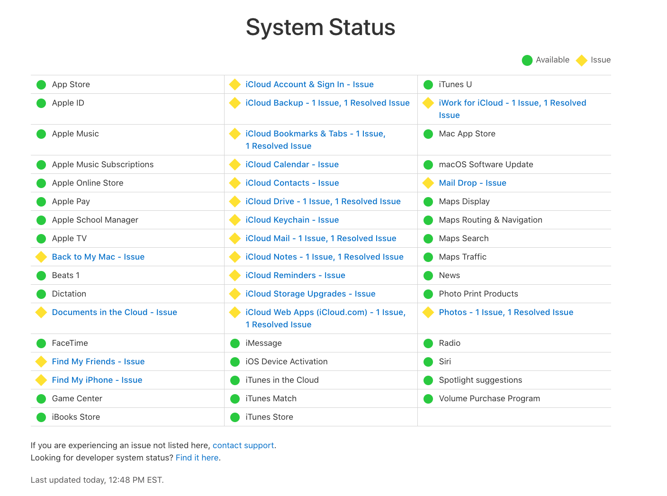This screenshot has width=667, height=496.
Task: Expand the Documents in the Cloud issue
Action: point(114,312)
